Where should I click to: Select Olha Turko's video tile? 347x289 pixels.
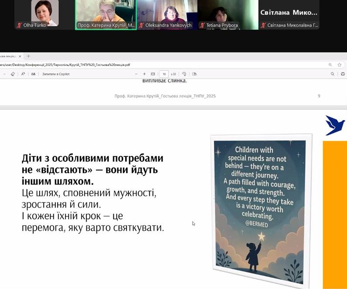pyautogui.click(x=45, y=14)
